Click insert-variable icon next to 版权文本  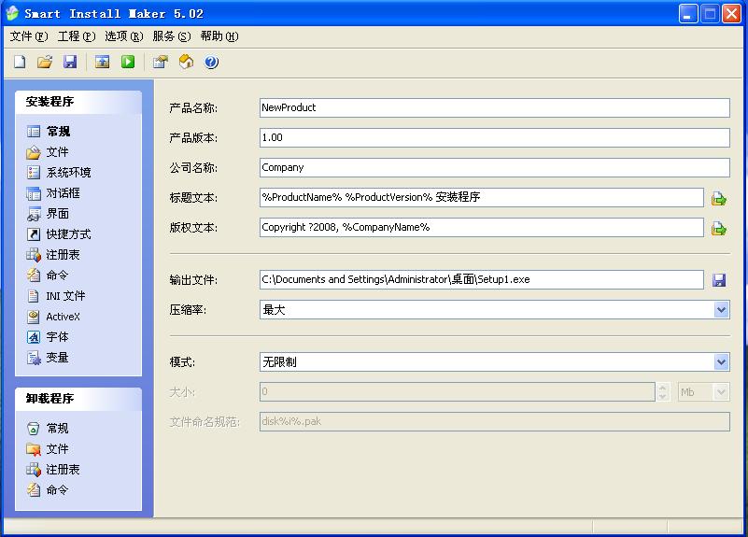[x=718, y=228]
